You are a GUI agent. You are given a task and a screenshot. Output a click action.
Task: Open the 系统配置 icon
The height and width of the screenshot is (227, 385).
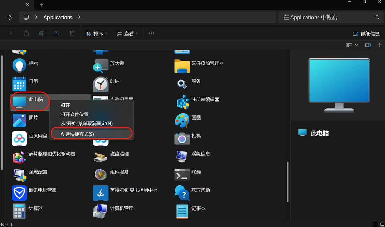click(x=20, y=175)
